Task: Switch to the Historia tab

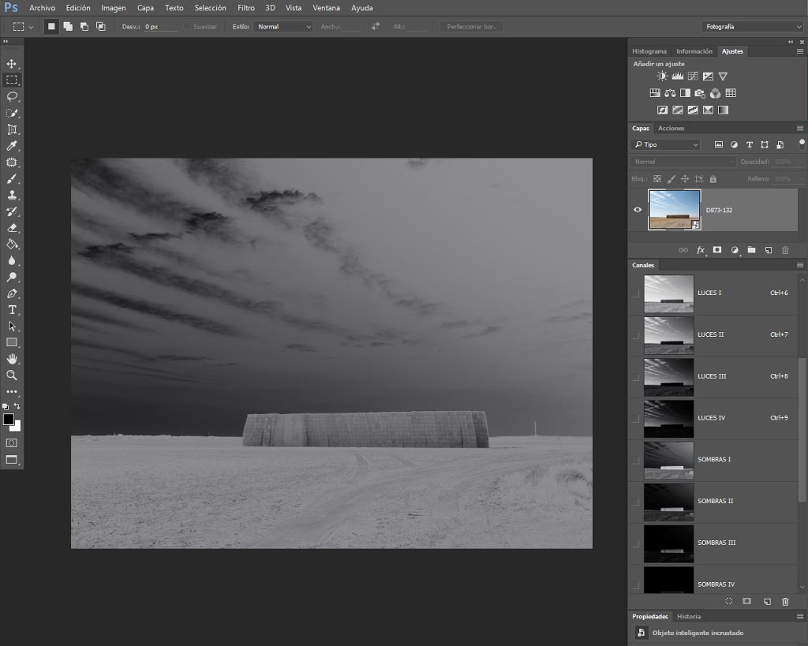Action: click(x=688, y=617)
